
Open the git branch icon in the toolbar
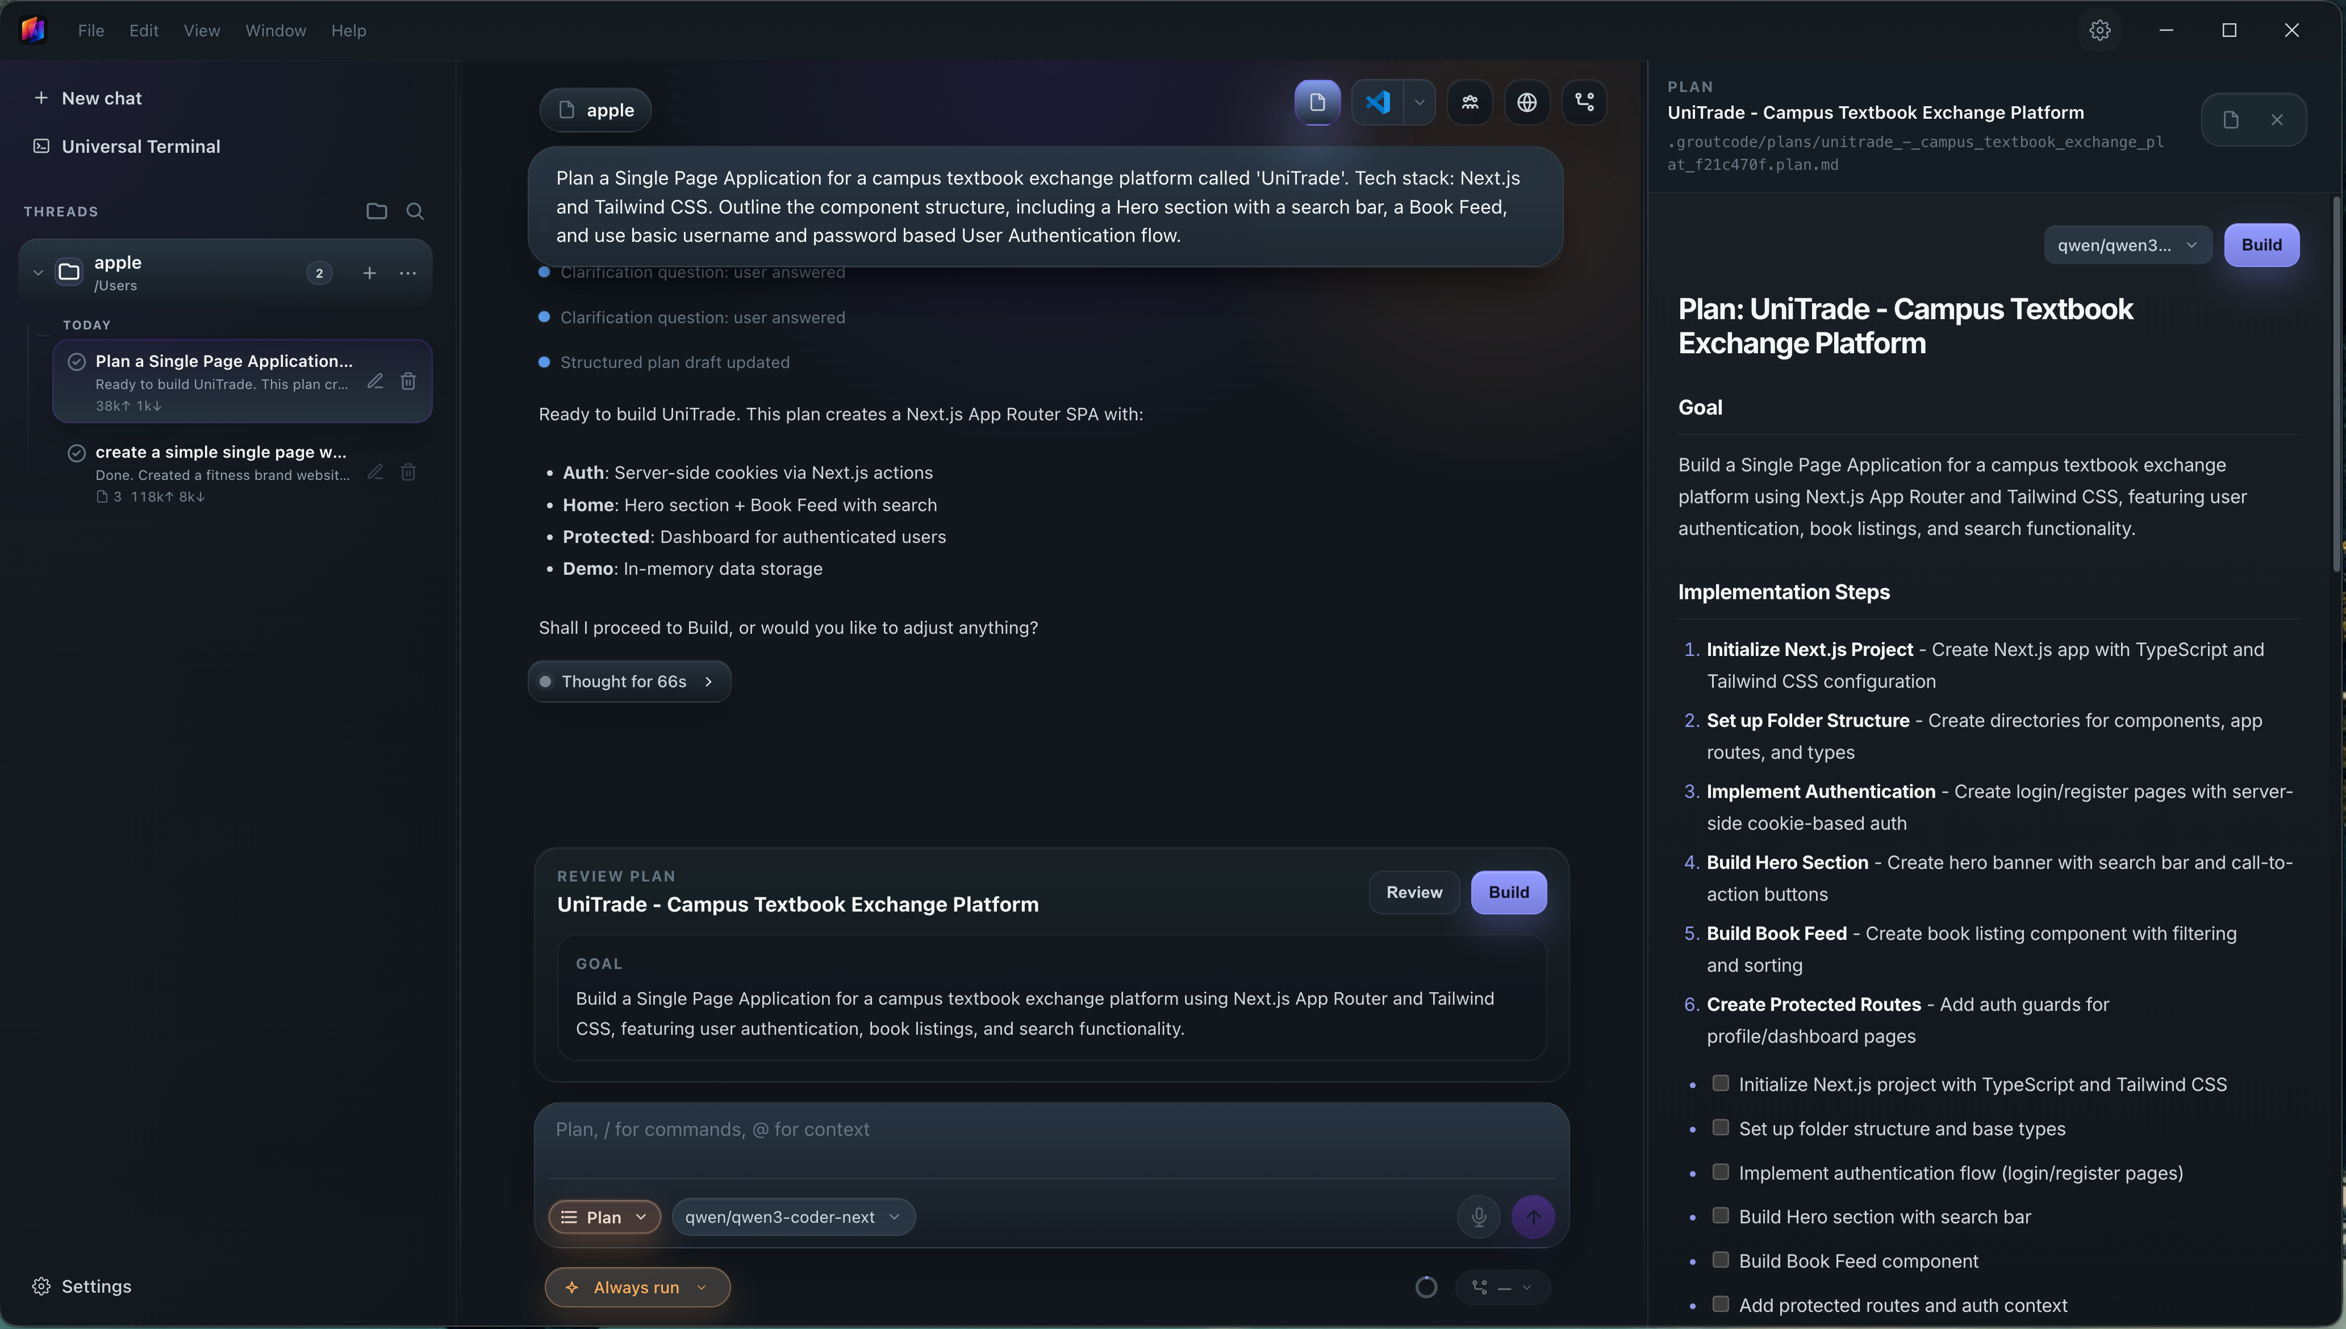(x=1585, y=102)
